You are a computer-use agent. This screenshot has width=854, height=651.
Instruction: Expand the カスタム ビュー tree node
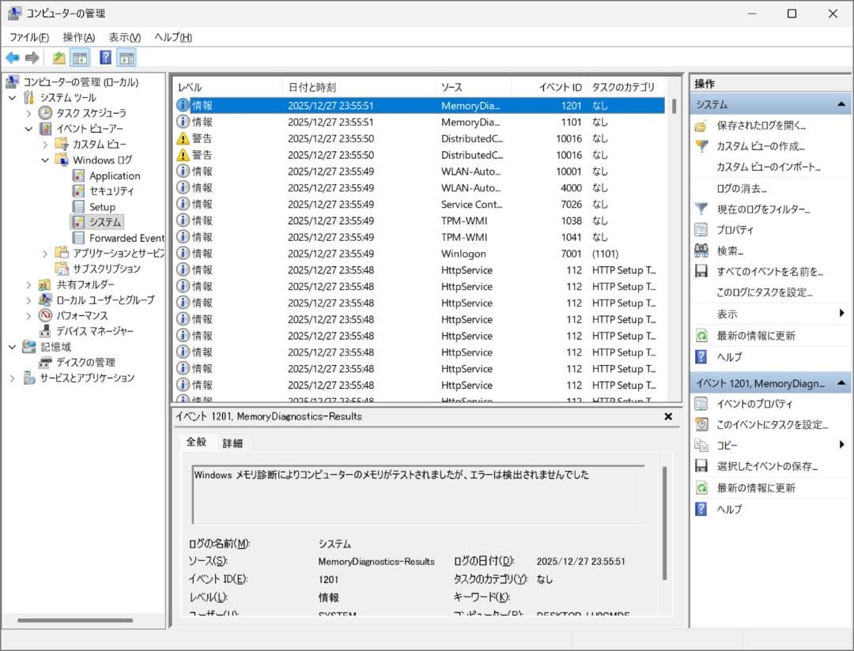[x=45, y=145]
